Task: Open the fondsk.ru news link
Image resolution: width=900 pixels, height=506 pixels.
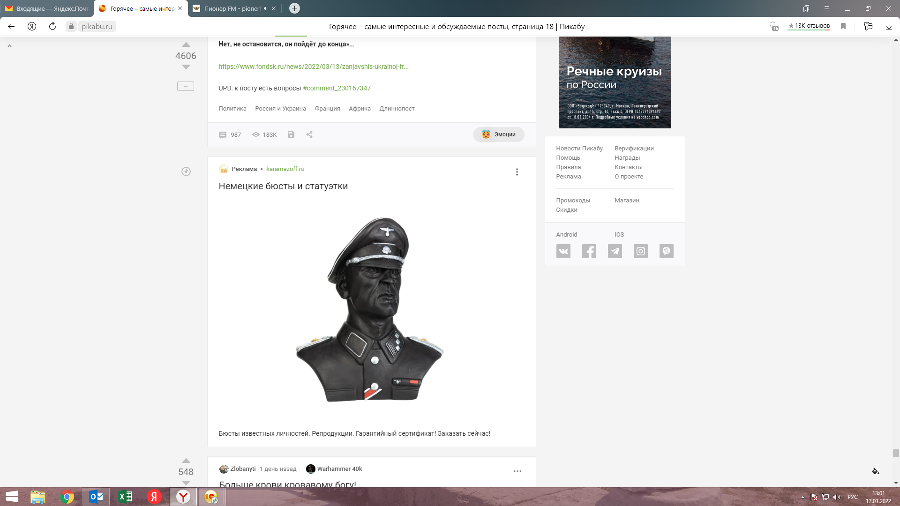Action: tap(313, 67)
